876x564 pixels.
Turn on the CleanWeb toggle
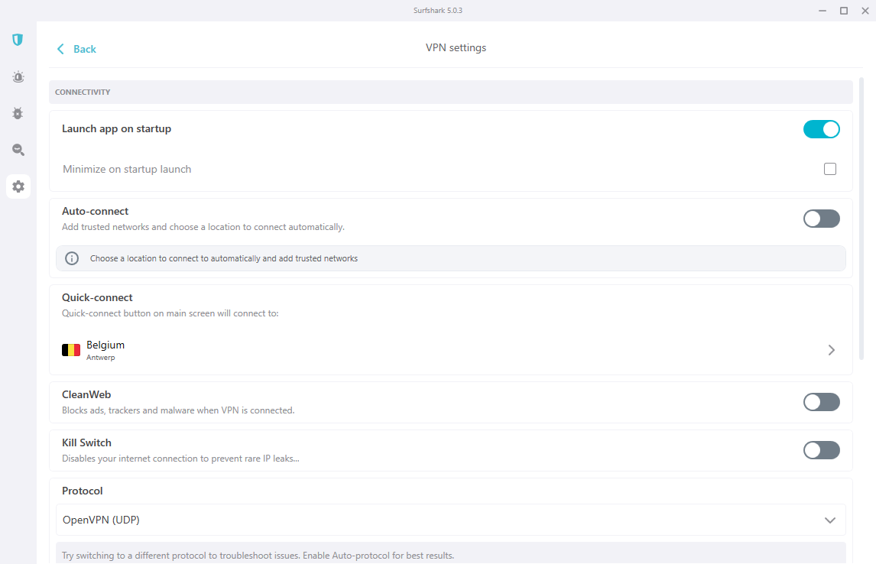click(x=821, y=401)
